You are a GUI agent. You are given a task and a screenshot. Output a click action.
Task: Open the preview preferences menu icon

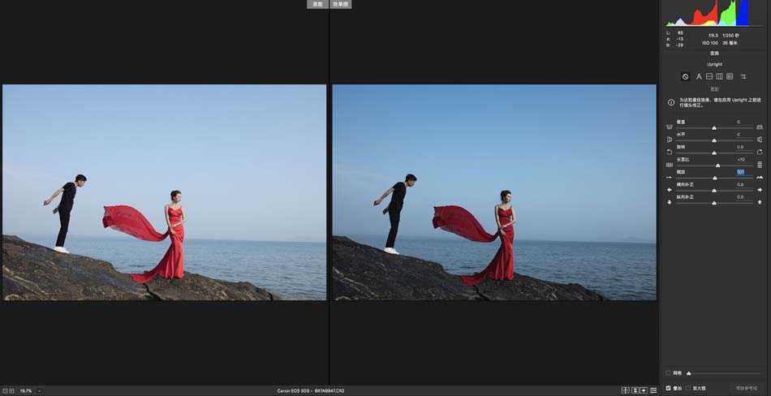[653, 390]
